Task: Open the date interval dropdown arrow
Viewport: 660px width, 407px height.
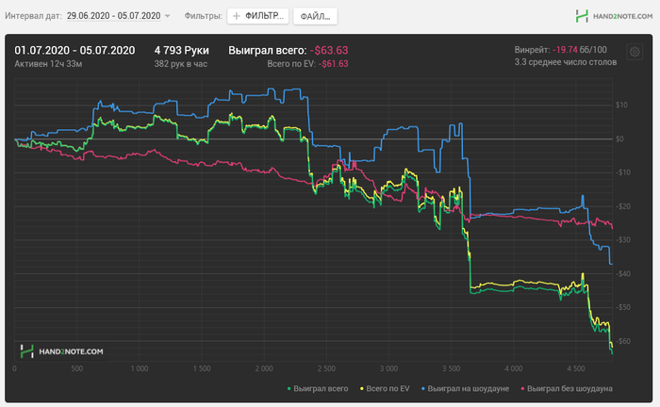Action: [x=167, y=16]
